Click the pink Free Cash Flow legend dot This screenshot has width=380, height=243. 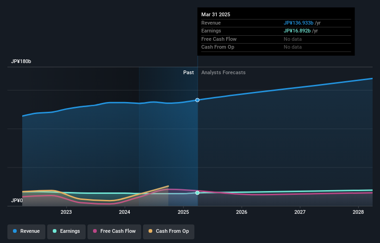click(x=95, y=231)
